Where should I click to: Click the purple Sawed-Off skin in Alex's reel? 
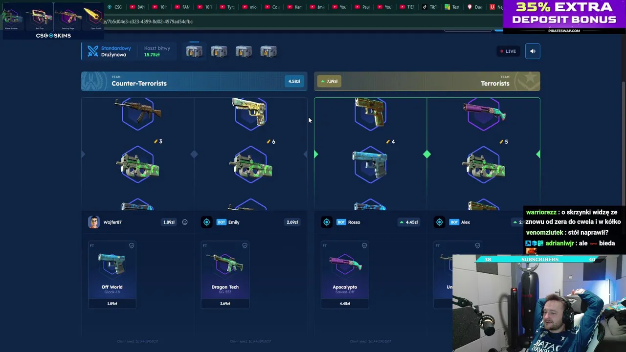coord(484,113)
